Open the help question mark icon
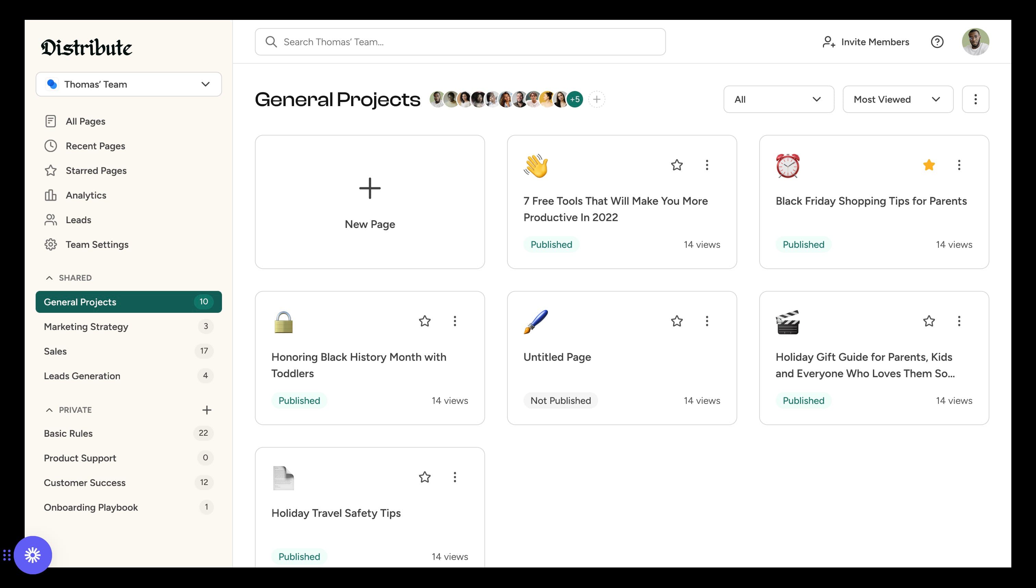This screenshot has width=1036, height=588. [937, 42]
